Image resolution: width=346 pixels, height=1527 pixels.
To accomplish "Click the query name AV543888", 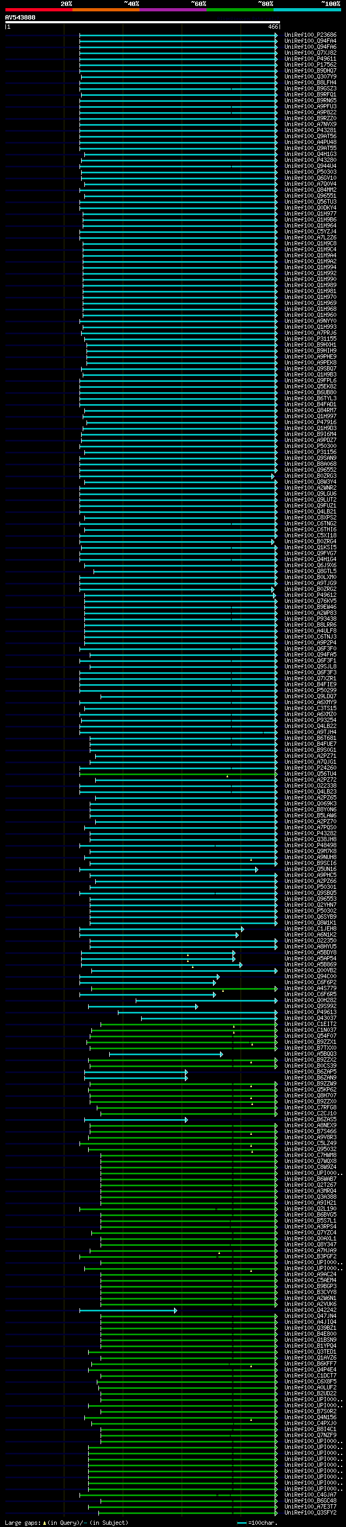I will pos(20,18).
